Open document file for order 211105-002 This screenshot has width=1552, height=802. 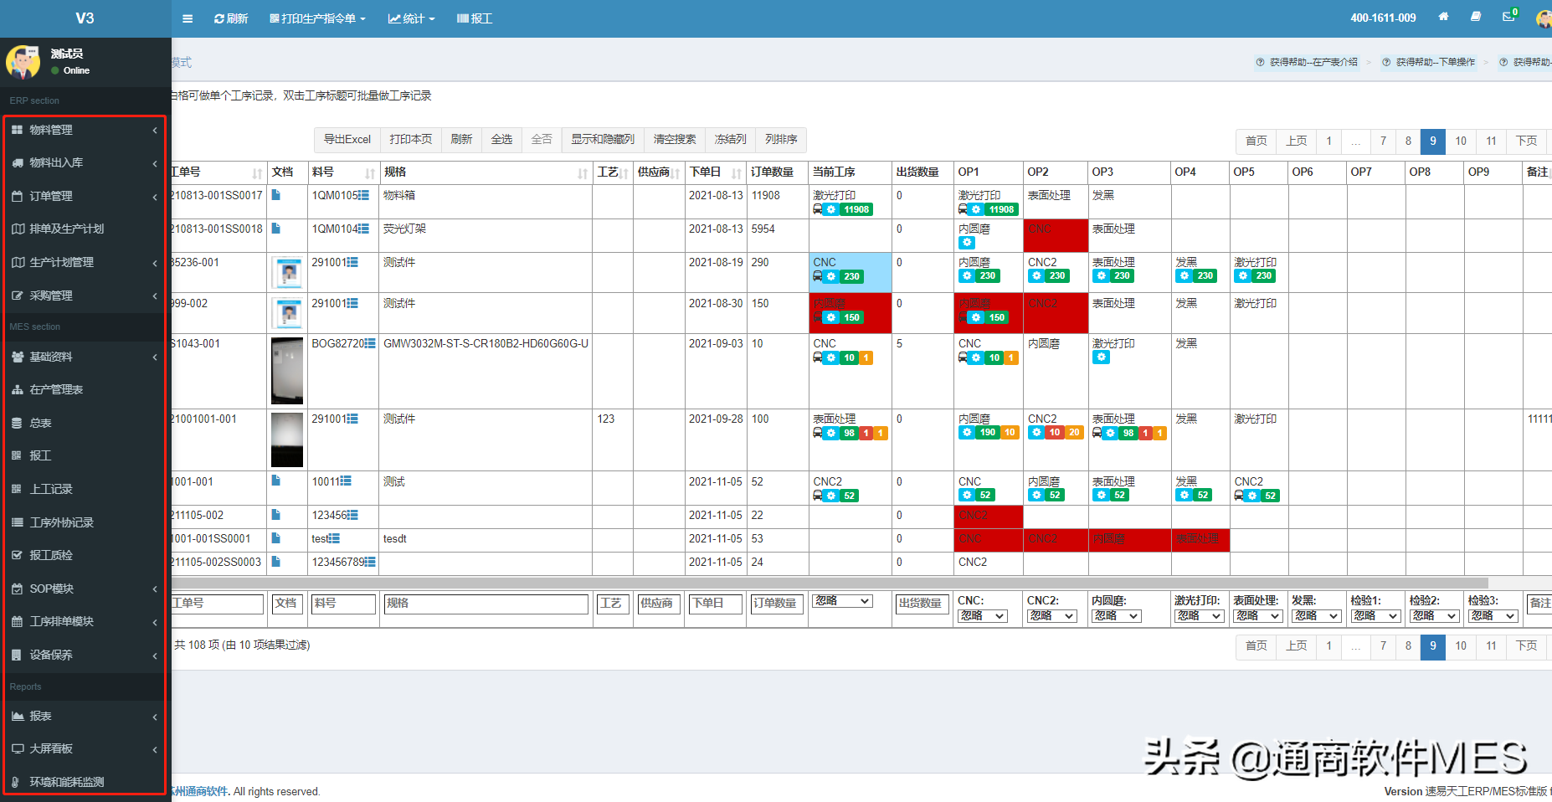[x=275, y=515]
